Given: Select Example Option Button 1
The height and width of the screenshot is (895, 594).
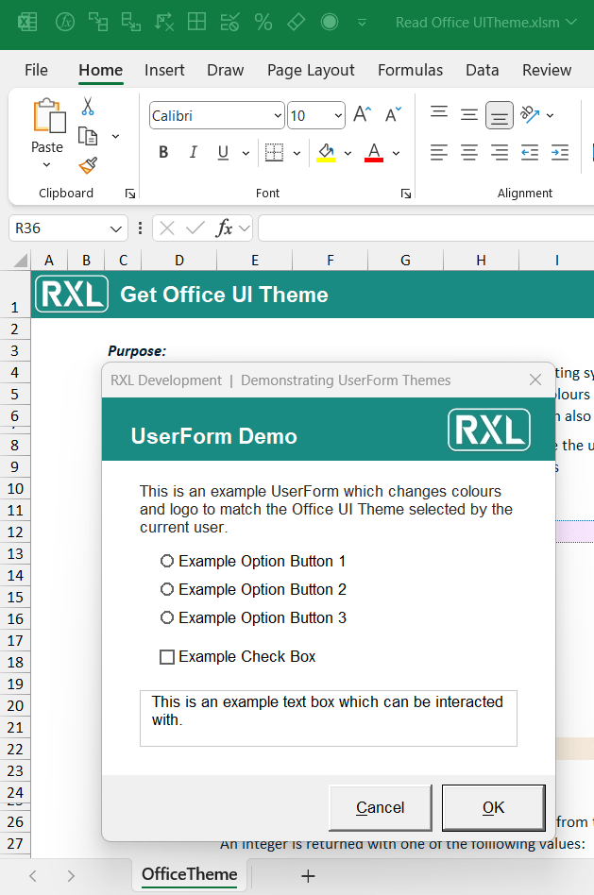Looking at the screenshot, I should pos(167,561).
